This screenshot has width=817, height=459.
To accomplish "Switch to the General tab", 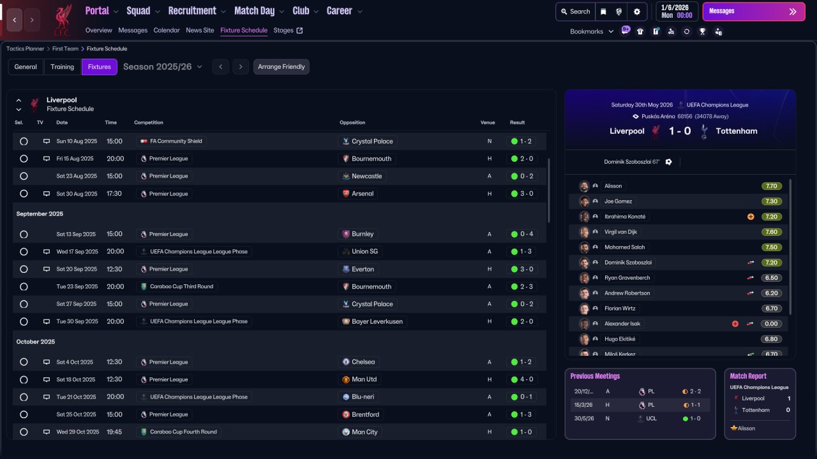I will coord(26,67).
